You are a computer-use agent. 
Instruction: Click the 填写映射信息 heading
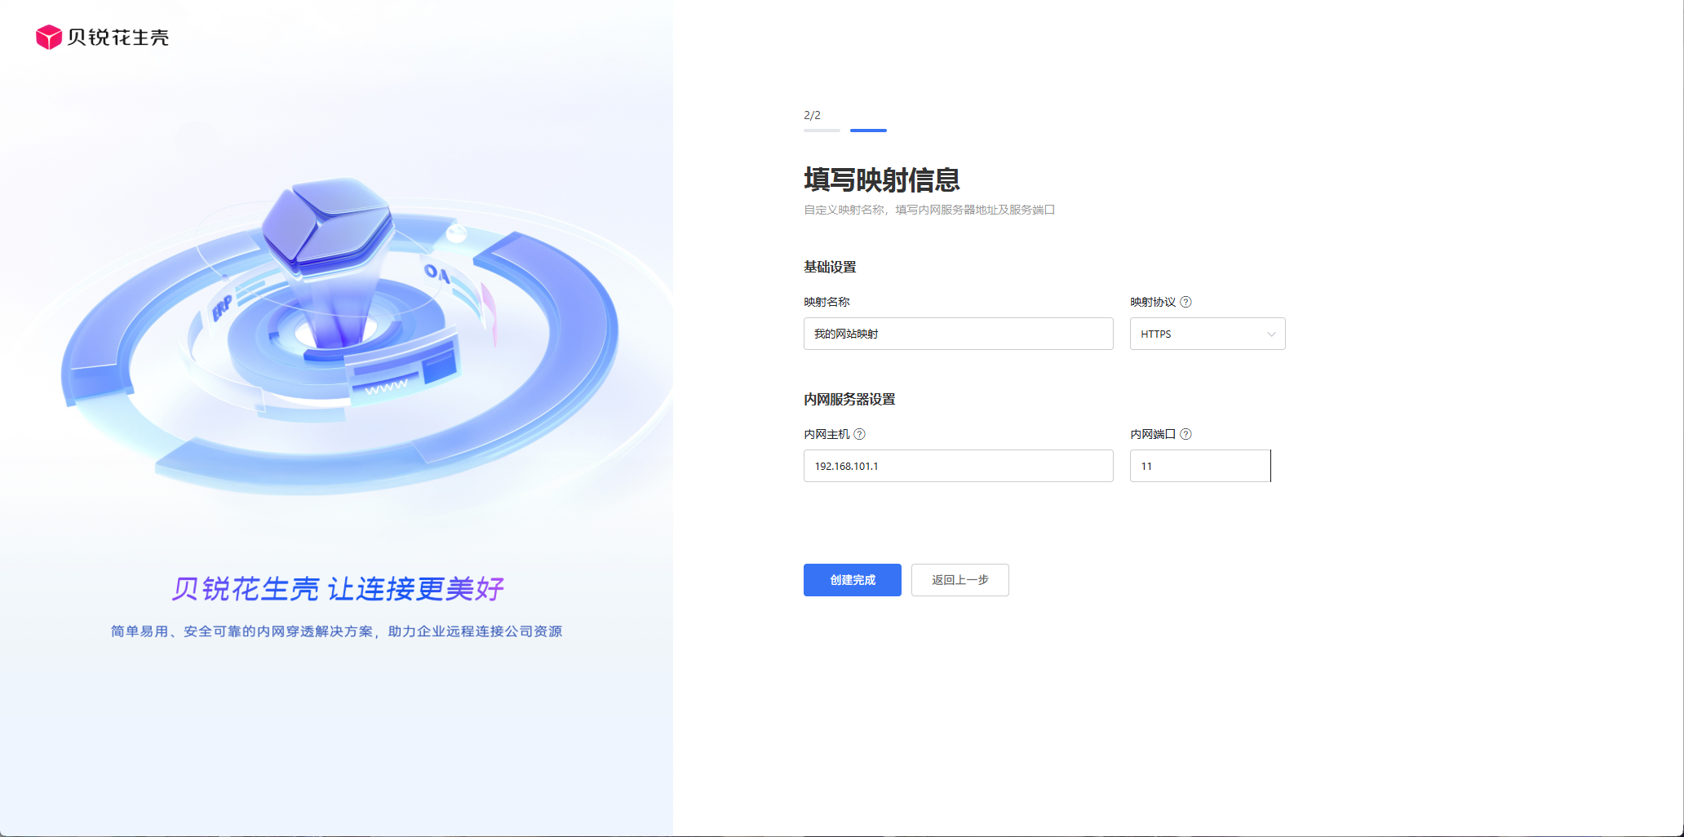[882, 179]
